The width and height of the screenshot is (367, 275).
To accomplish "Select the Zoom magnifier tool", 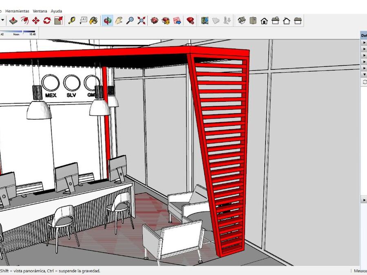I will click(x=130, y=21).
